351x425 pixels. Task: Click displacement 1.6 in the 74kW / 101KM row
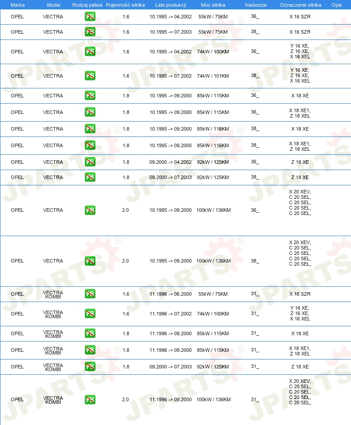click(x=126, y=76)
